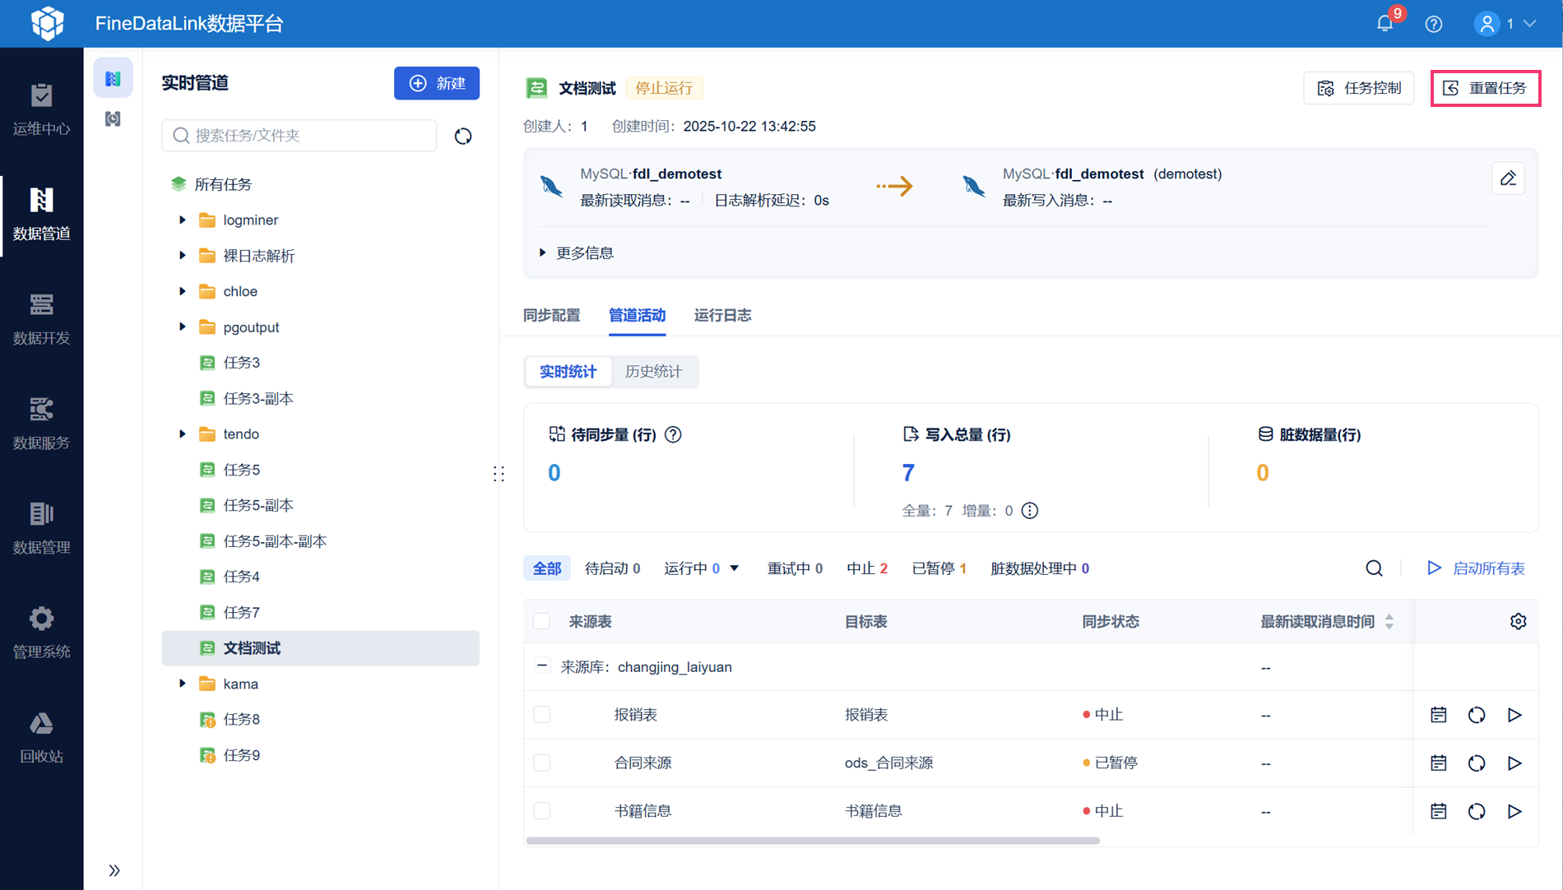
Task: Open the help question mark icon
Action: tap(1434, 24)
